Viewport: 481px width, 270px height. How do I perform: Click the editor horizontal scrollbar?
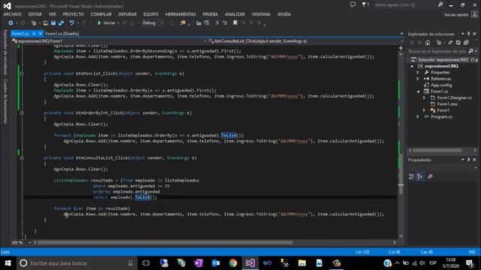(x=165, y=243)
